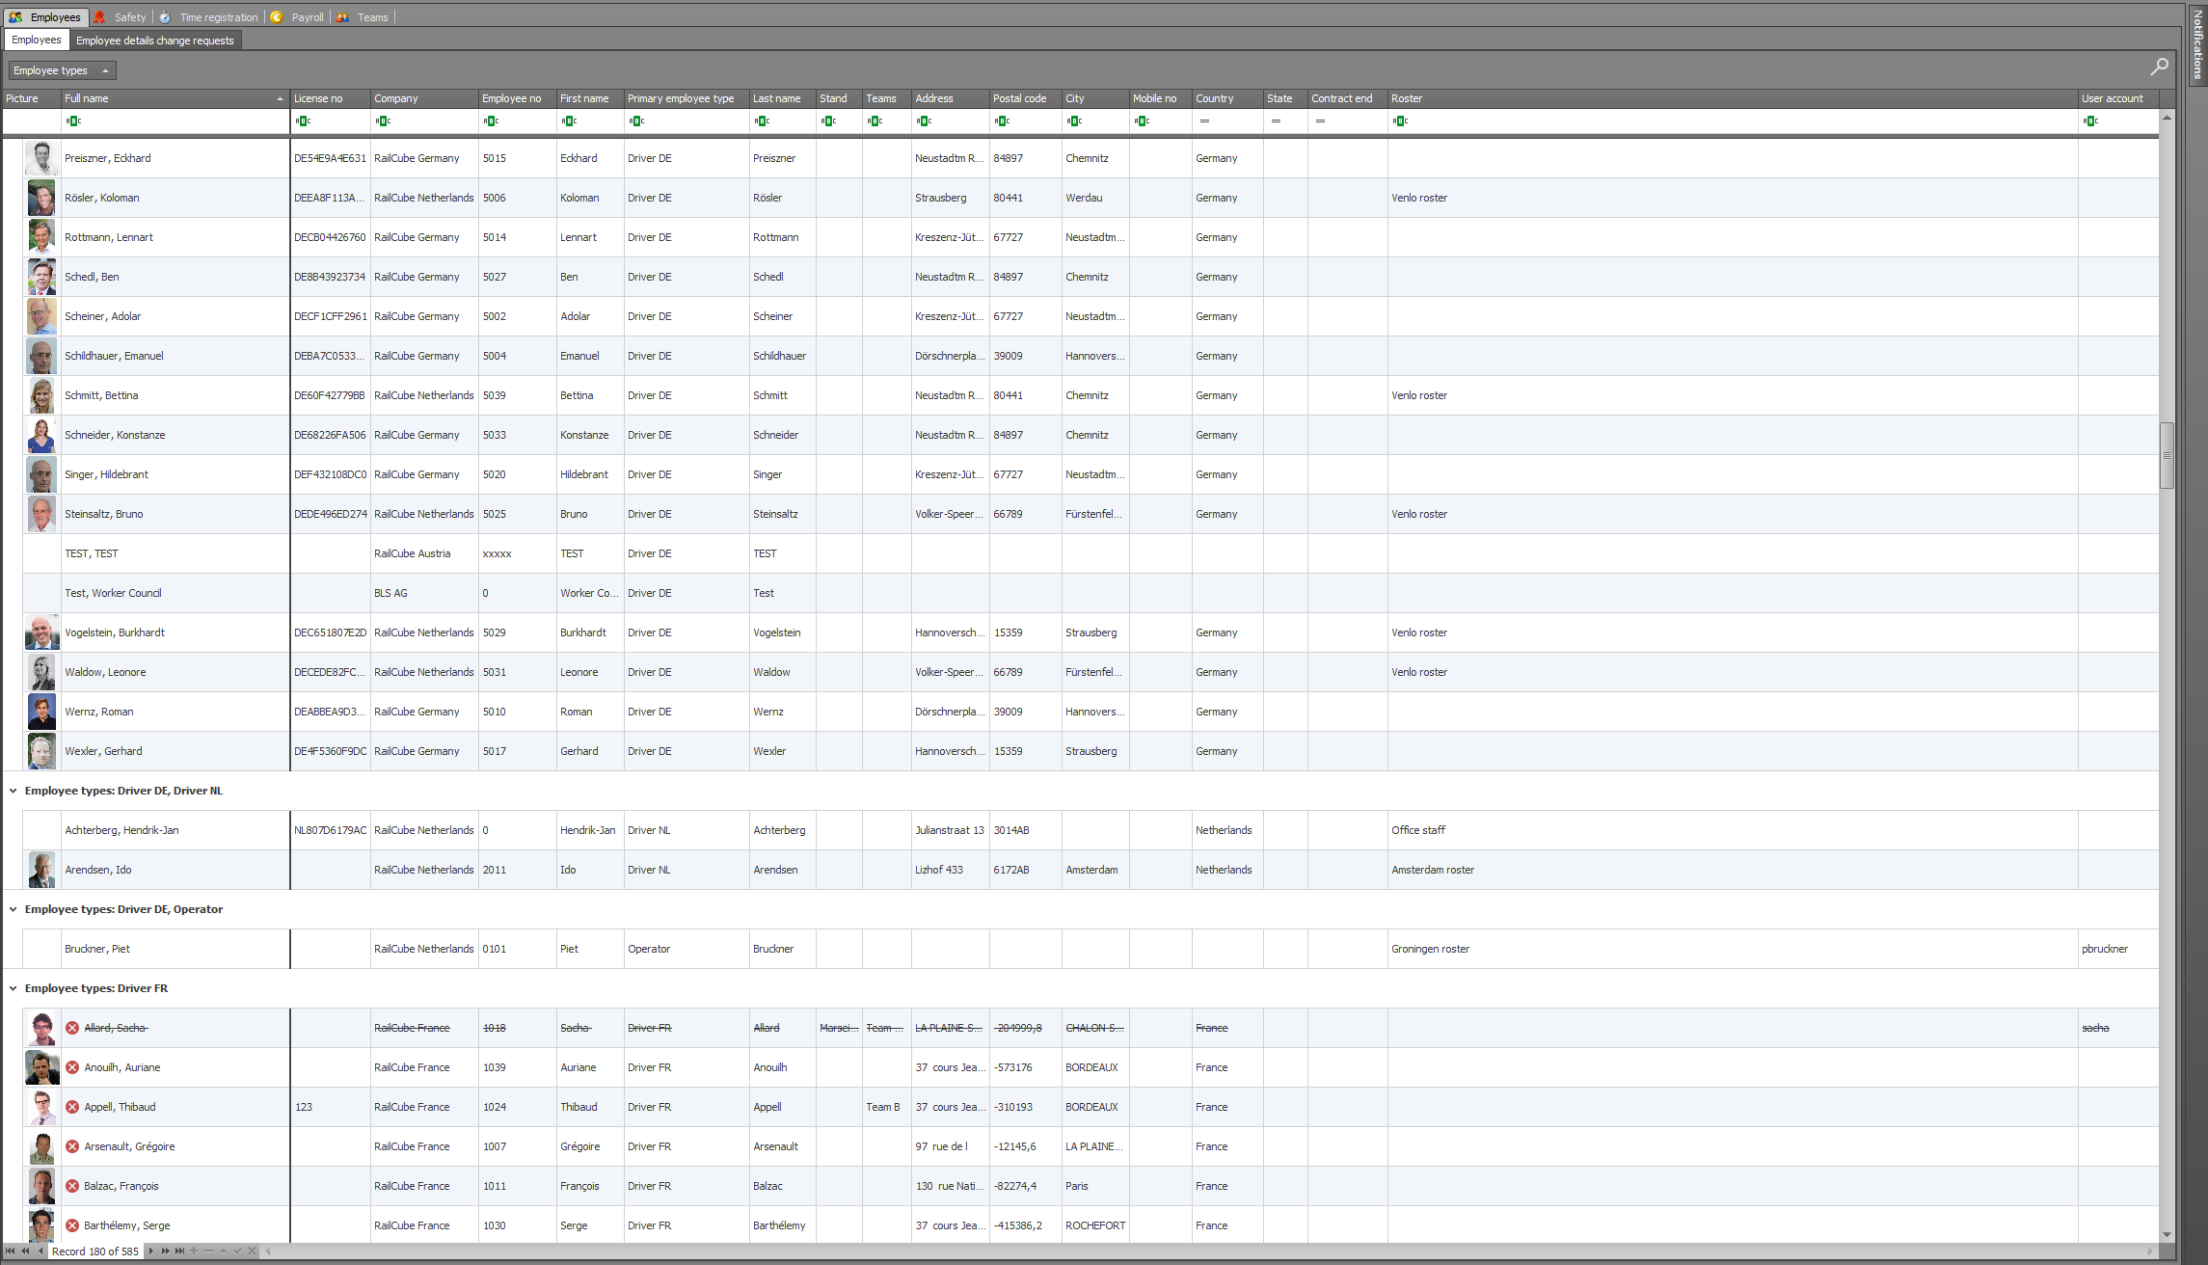The image size is (2208, 1265).
Task: Click the Roster column filter icon
Action: [1400, 121]
